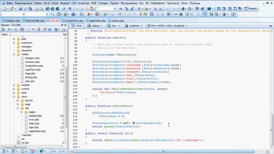274x154 pixels.
Task: Open dropdown arrow next to New file
Action: click(8, 9)
